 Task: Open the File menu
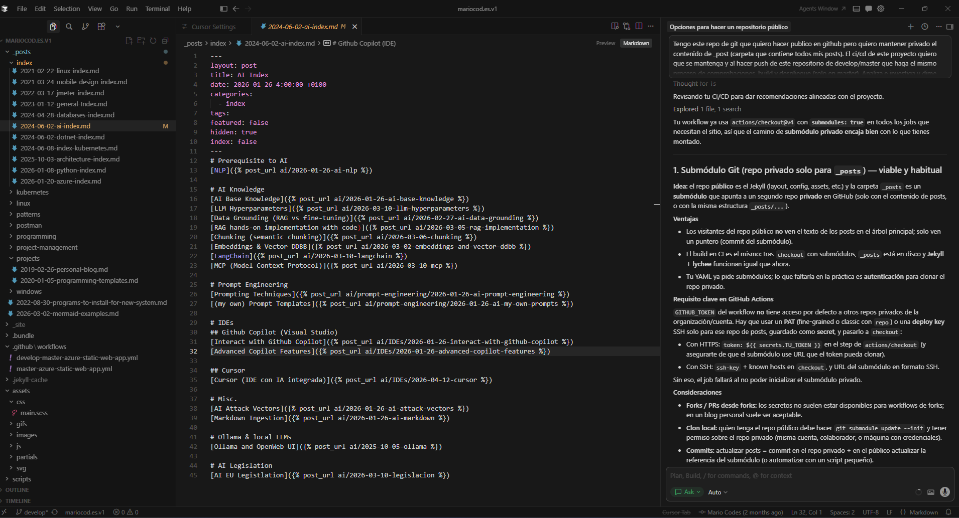[22, 9]
